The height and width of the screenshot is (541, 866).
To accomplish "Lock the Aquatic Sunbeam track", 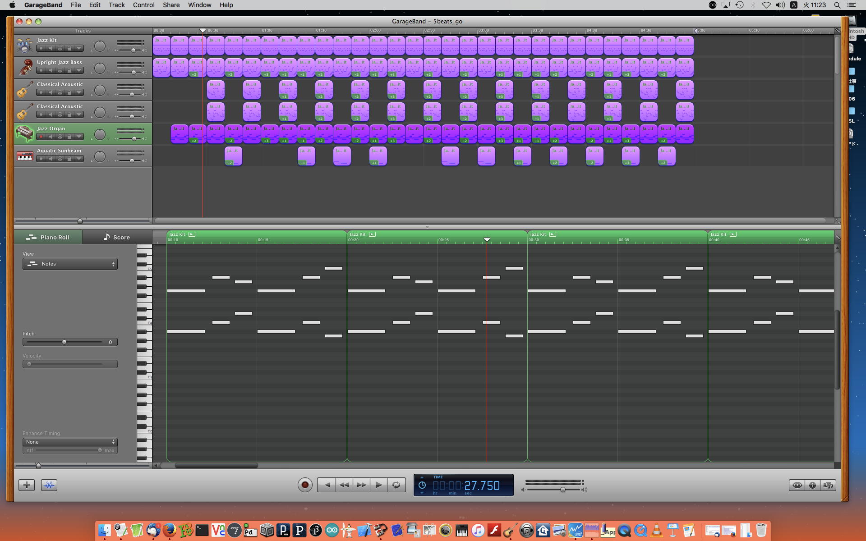I will pos(69,159).
